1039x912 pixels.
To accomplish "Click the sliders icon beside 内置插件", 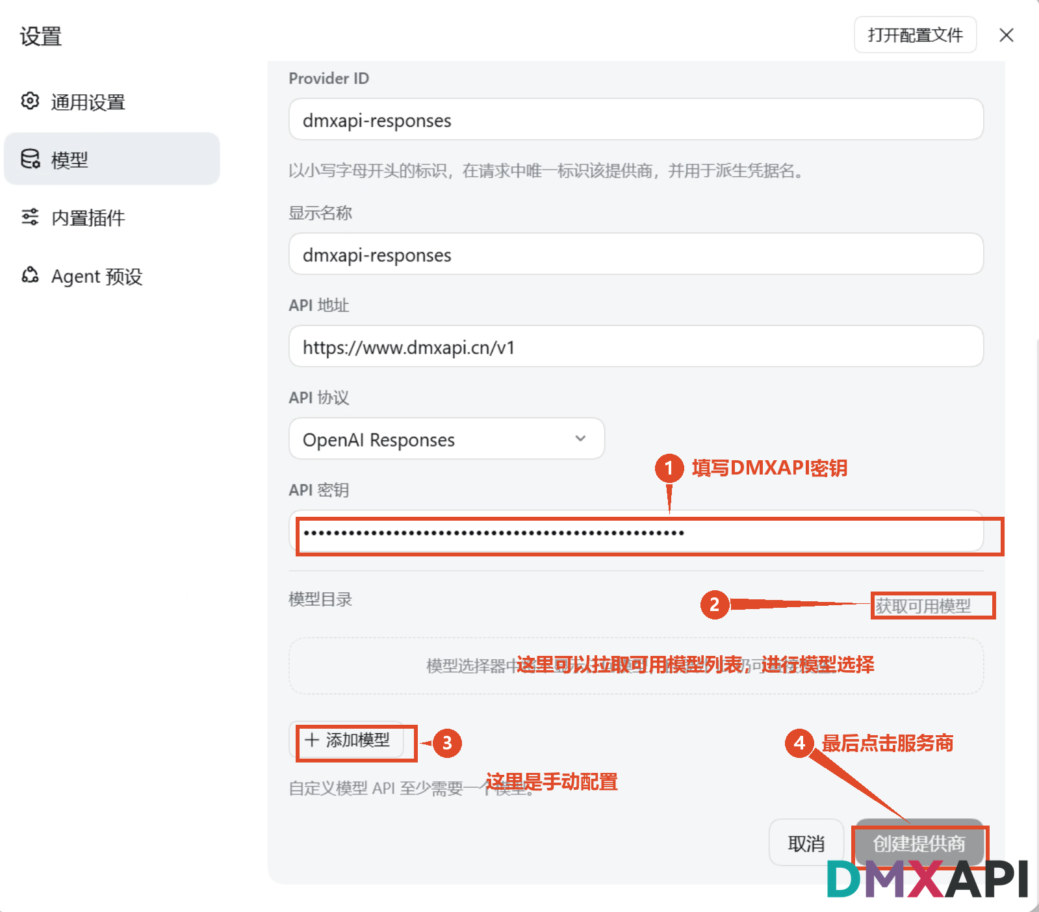I will 30,217.
